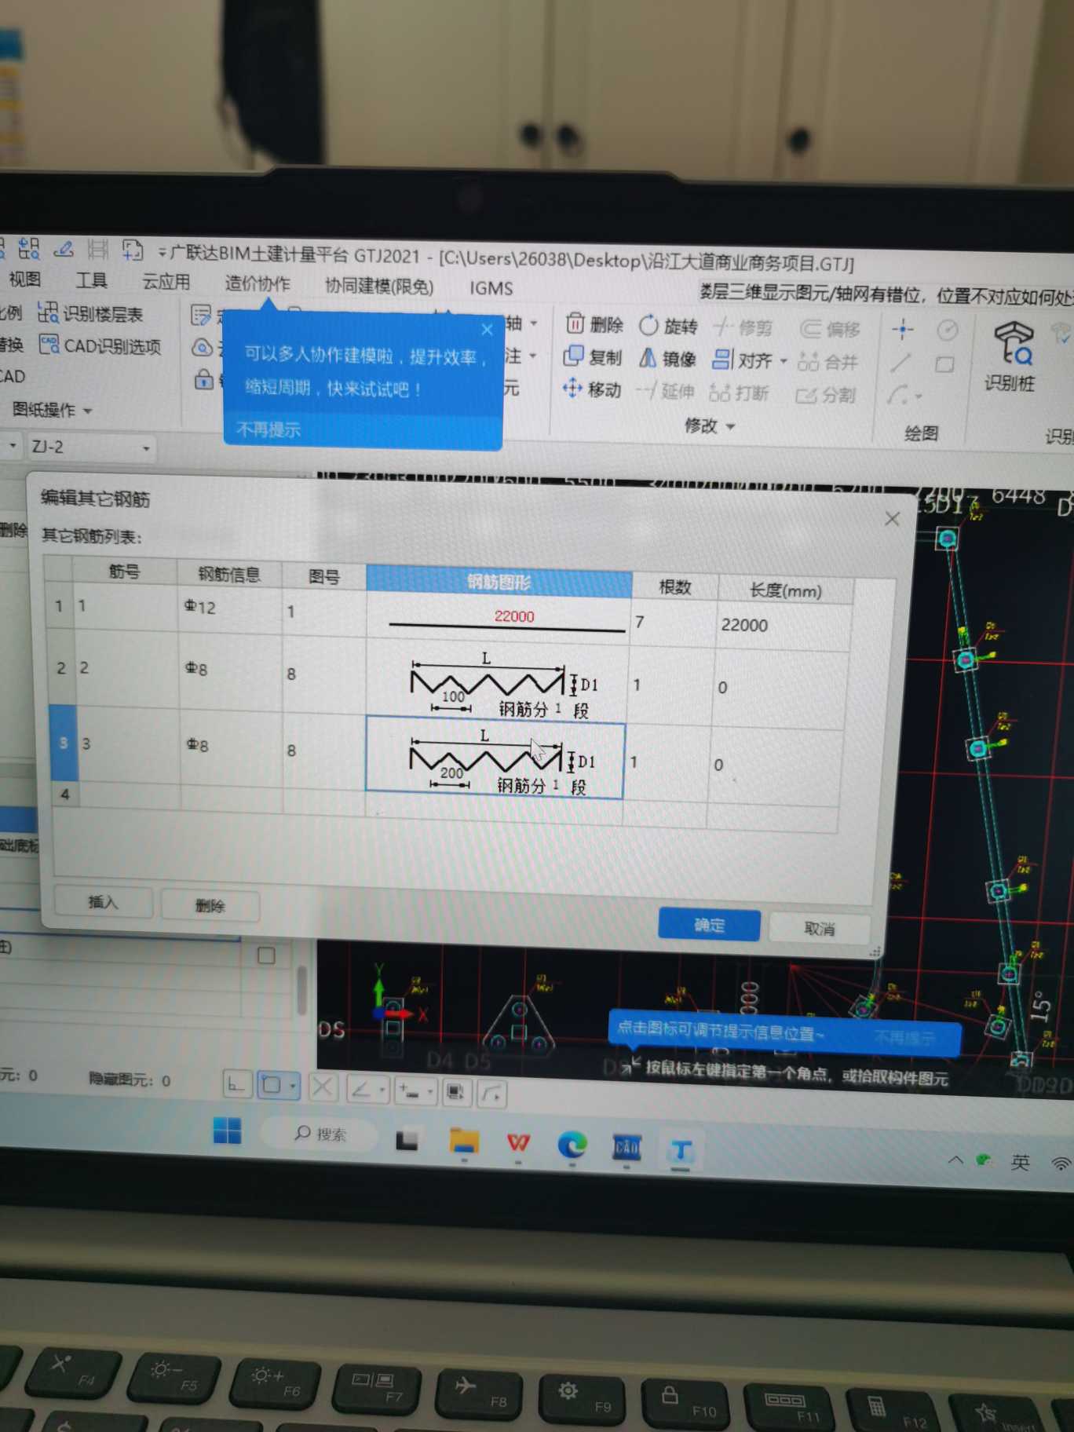Click the taskbar 搜索 search box
1074x1432 pixels.
[x=320, y=1134]
